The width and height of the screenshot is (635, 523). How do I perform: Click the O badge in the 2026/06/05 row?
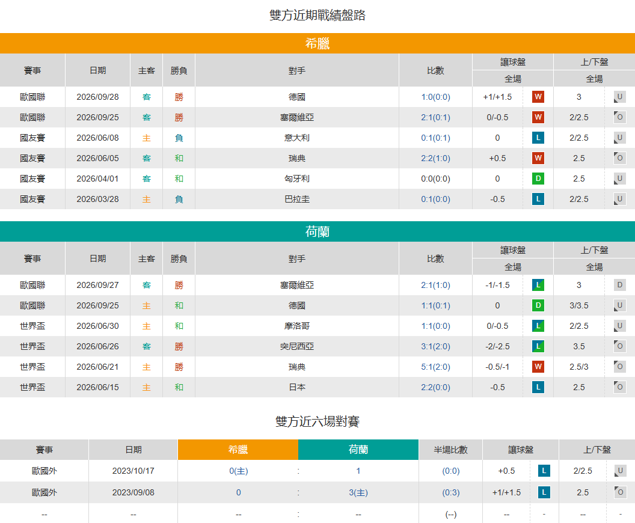click(x=619, y=158)
